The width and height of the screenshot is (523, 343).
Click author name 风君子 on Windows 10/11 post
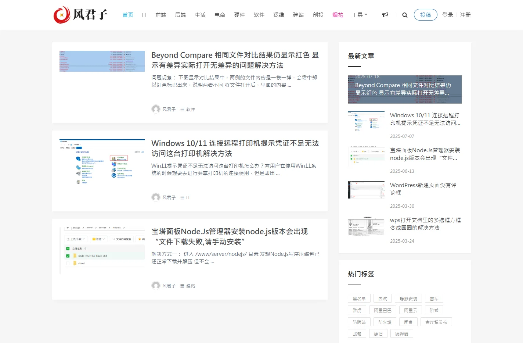169,197
